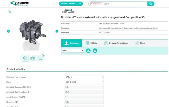Open Request for quotation

click(x=116, y=43)
